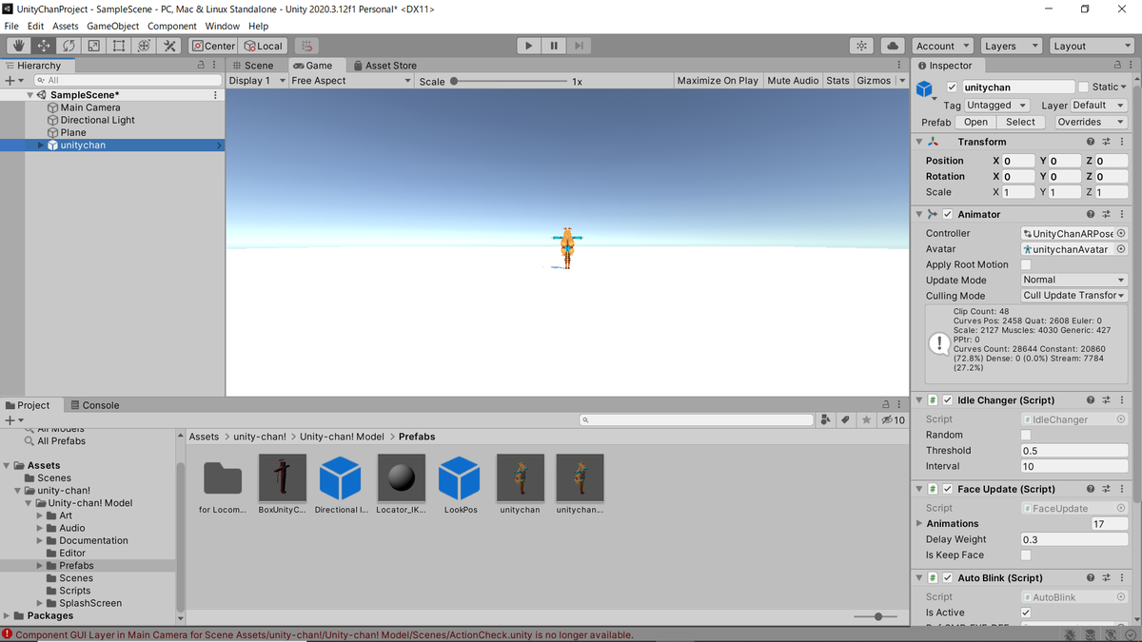This screenshot has height=642, width=1142.
Task: Click Search by Type icon in Project
Action: 826,419
